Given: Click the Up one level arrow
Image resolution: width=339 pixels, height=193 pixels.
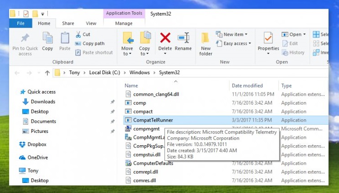Looking at the screenshot, I should [47, 73].
